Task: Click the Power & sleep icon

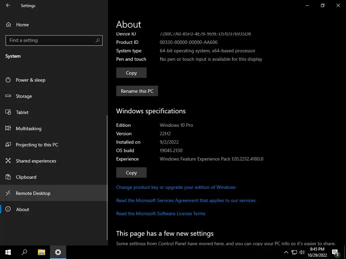Action: [8, 80]
